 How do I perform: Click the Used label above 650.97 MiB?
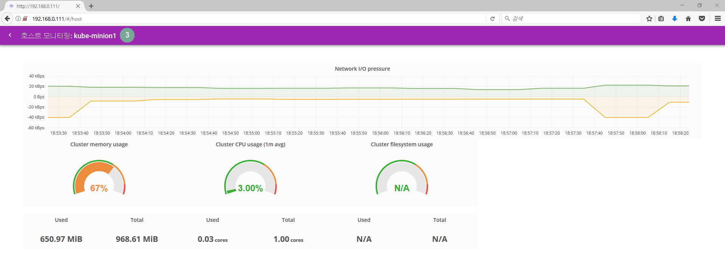click(x=61, y=220)
